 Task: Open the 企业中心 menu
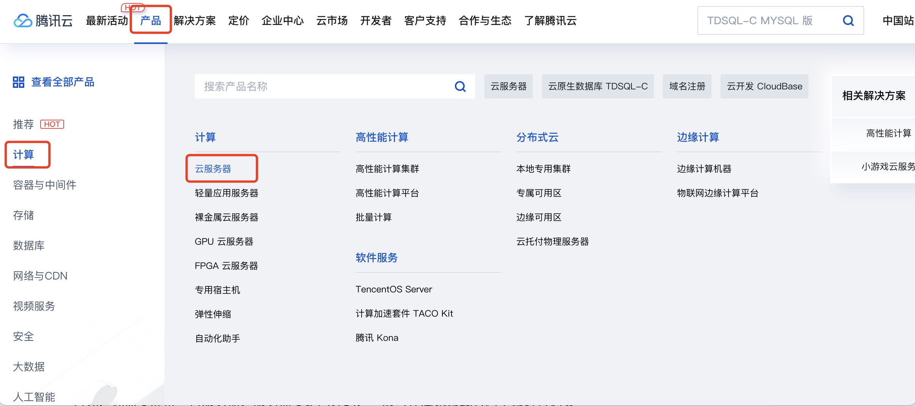point(283,20)
